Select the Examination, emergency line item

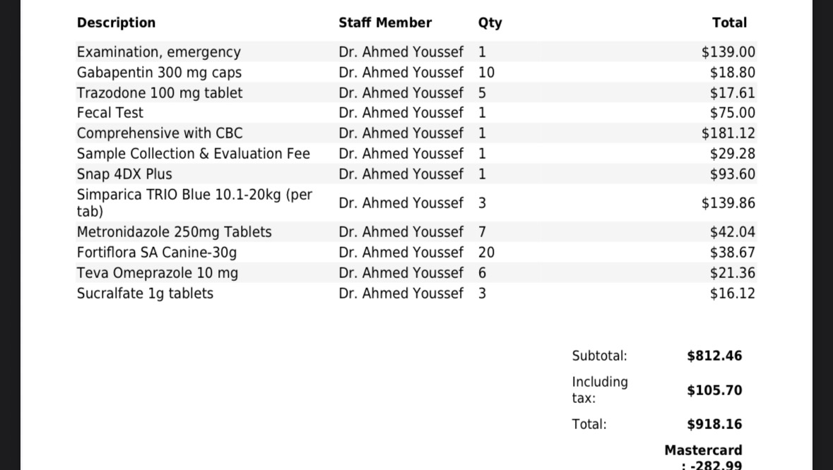158,52
